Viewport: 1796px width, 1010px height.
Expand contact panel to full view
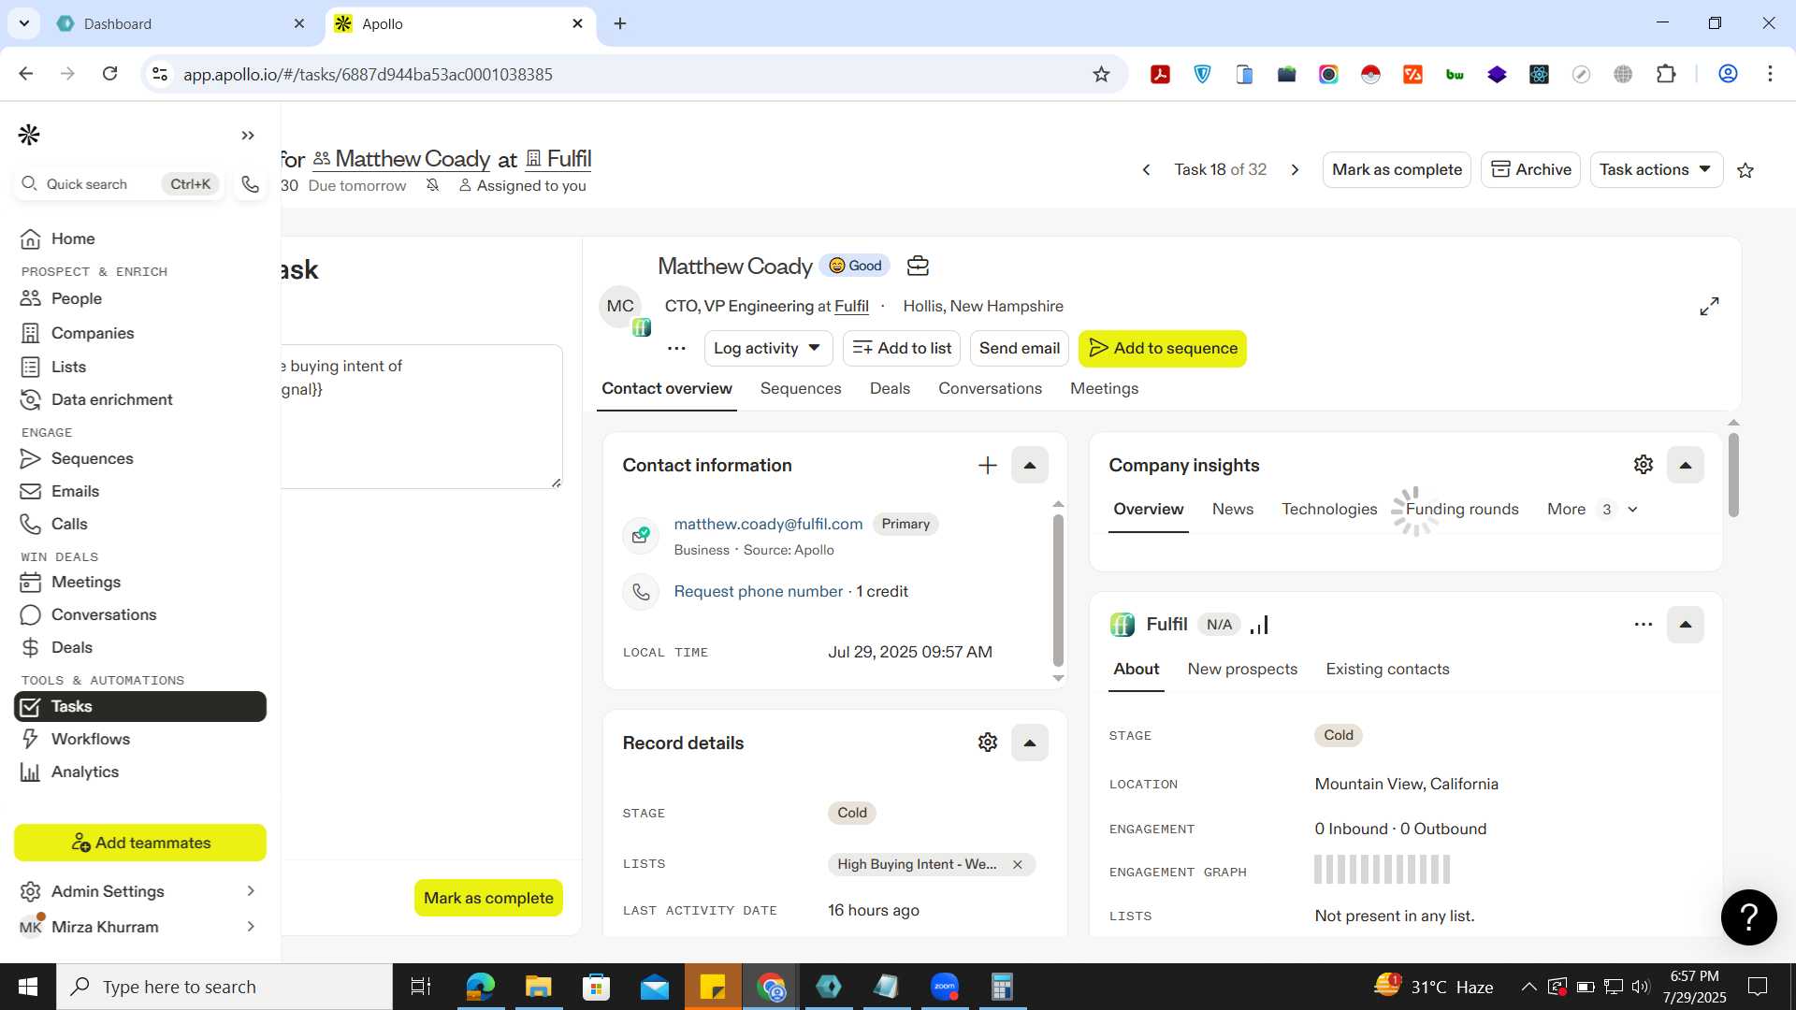coord(1709,307)
